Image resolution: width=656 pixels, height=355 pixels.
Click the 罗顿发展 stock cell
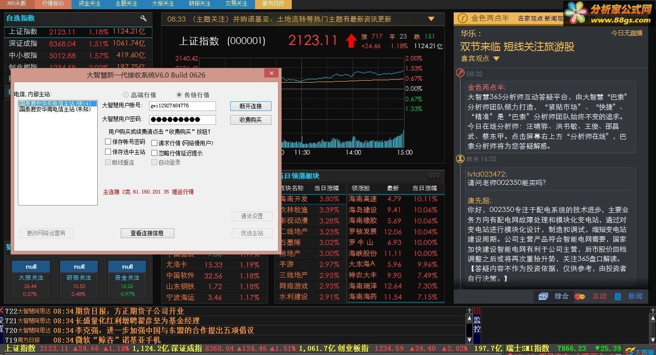[x=363, y=232]
